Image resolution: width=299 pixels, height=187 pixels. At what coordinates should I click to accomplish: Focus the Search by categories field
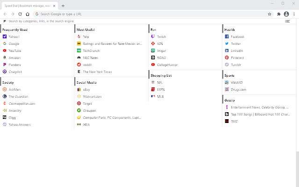point(41,21)
